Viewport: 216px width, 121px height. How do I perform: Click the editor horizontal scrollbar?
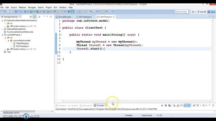point(136,101)
